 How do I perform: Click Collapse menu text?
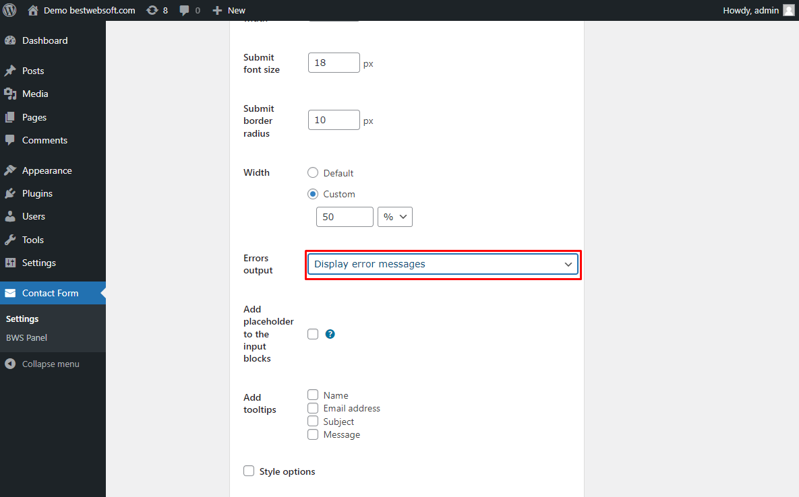tap(51, 364)
